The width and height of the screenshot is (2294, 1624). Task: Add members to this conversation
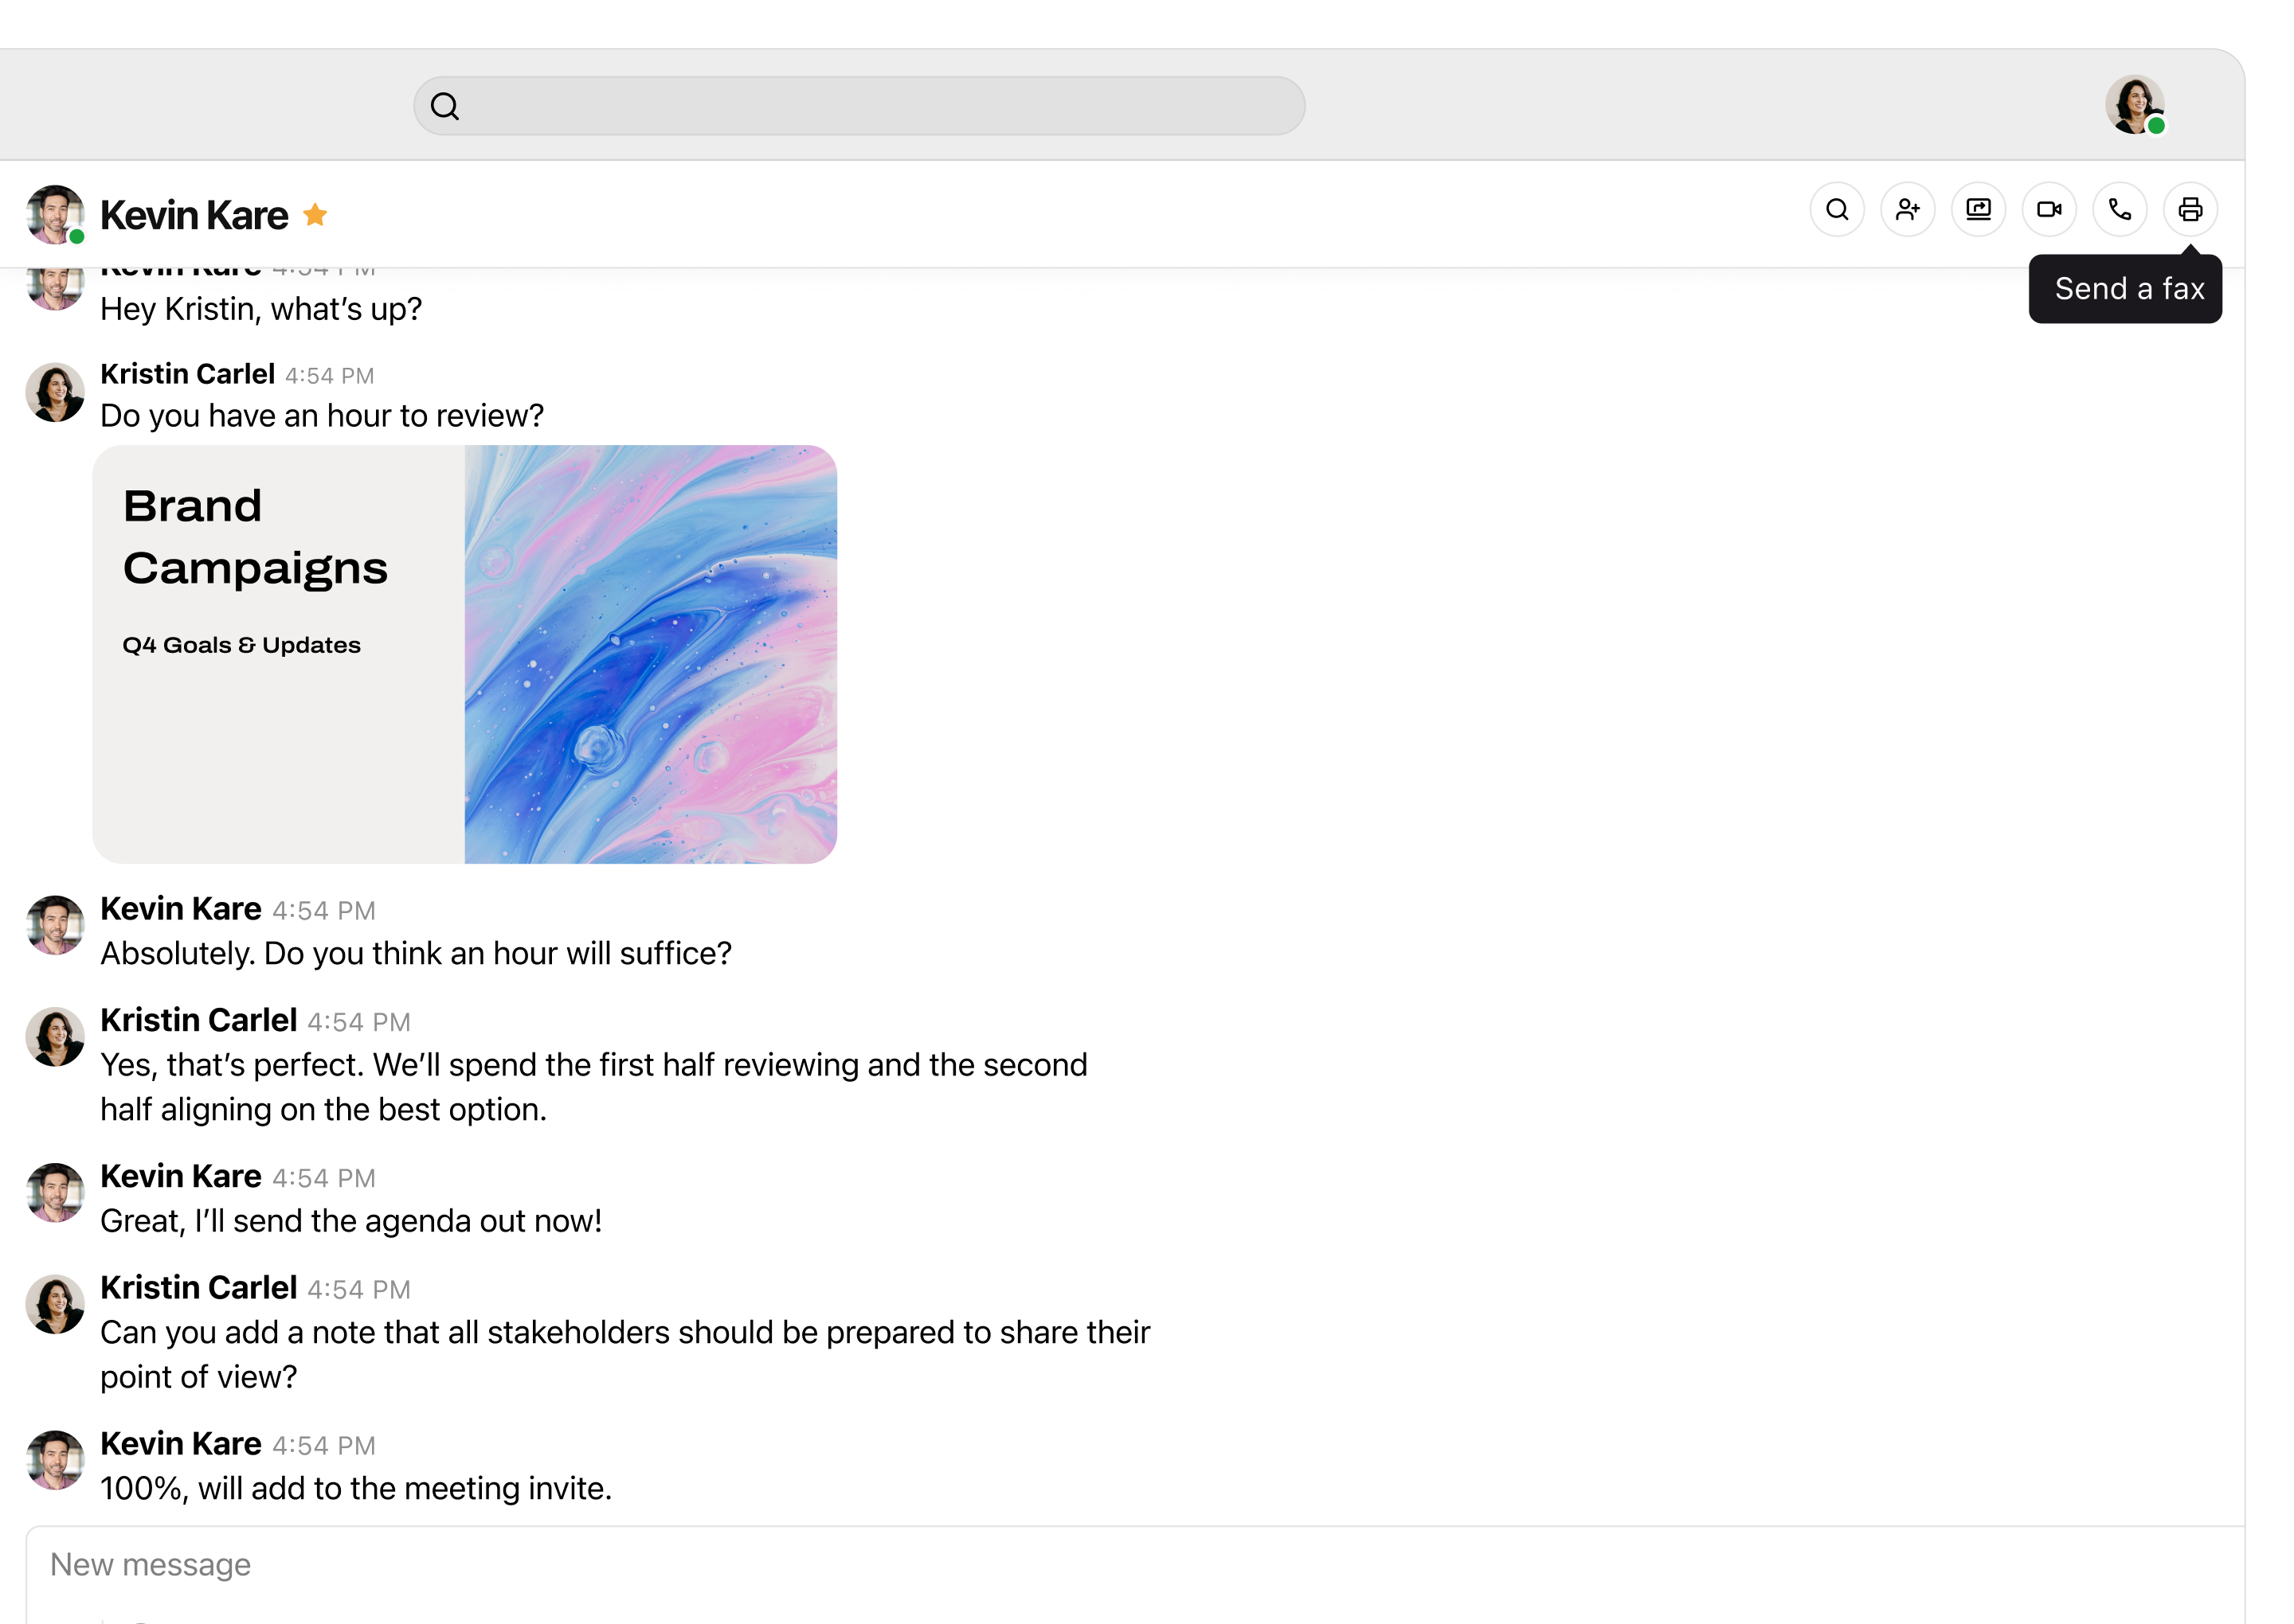click(x=1907, y=210)
